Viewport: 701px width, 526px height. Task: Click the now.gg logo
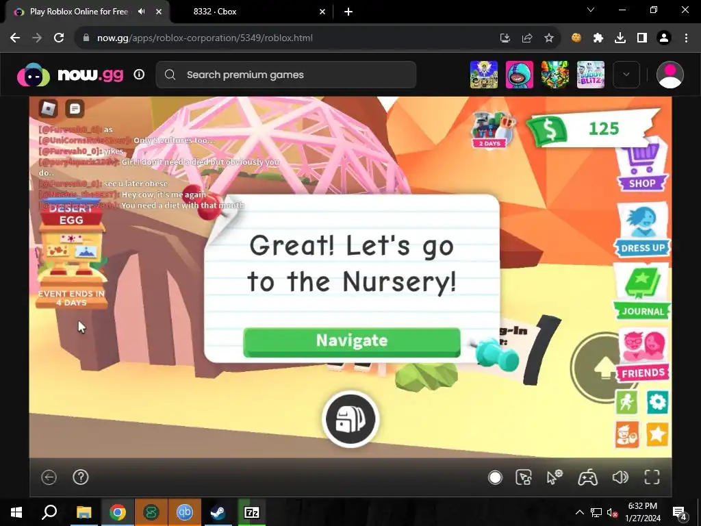click(71, 75)
